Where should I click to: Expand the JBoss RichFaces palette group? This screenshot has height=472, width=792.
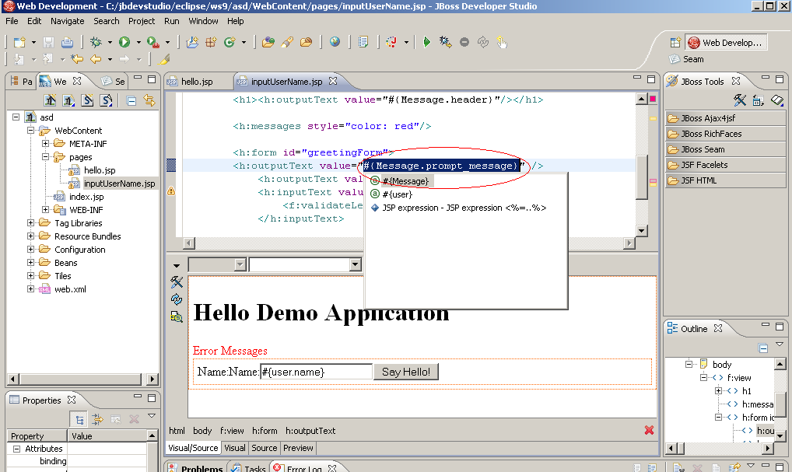tap(711, 134)
